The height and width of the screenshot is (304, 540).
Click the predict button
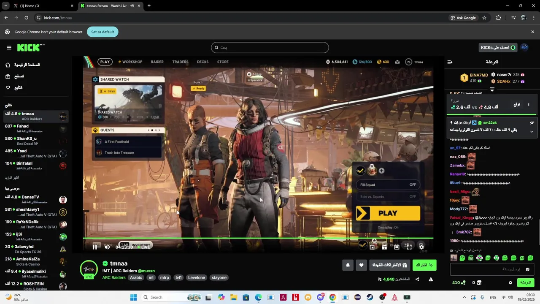516,104
